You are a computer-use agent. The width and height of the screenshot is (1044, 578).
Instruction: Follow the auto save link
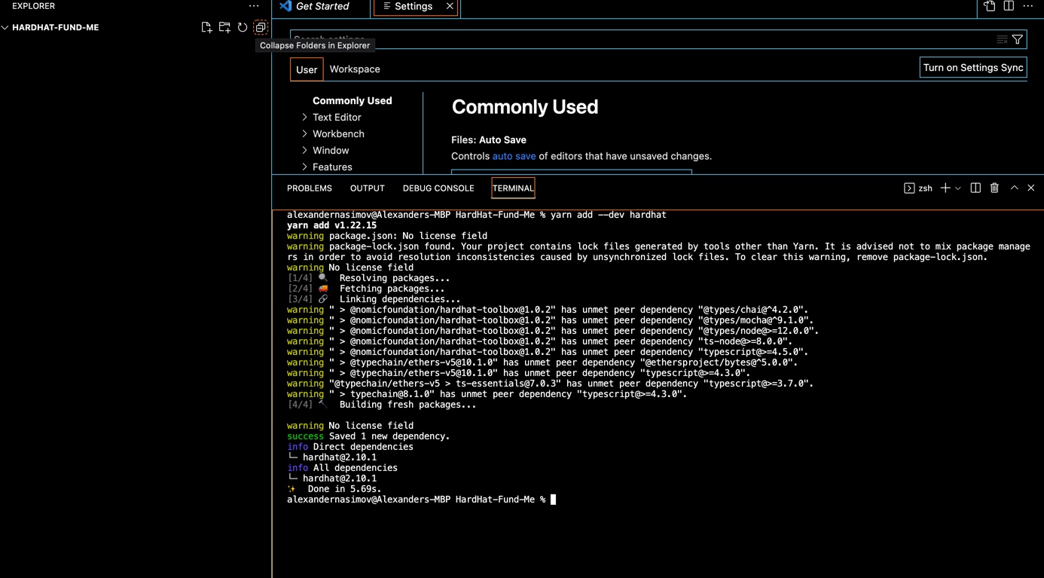(514, 156)
